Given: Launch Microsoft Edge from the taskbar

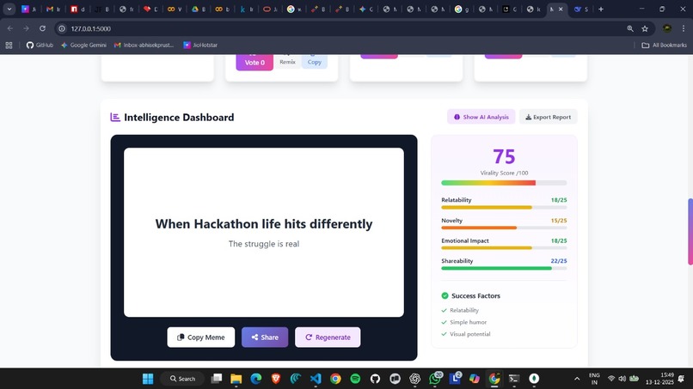Looking at the screenshot, I should pyautogui.click(x=256, y=379).
